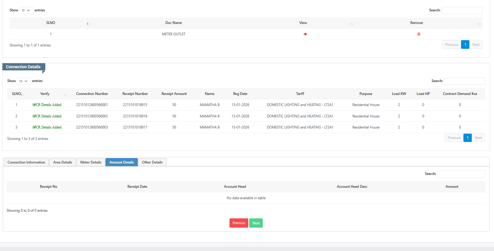Open Connection Details entries-per-page dropdown

[24, 81]
